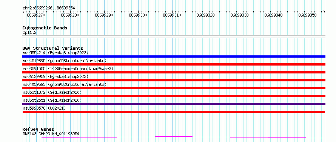Click the 2p11.2 cytogenetic band label

pos(29,32)
